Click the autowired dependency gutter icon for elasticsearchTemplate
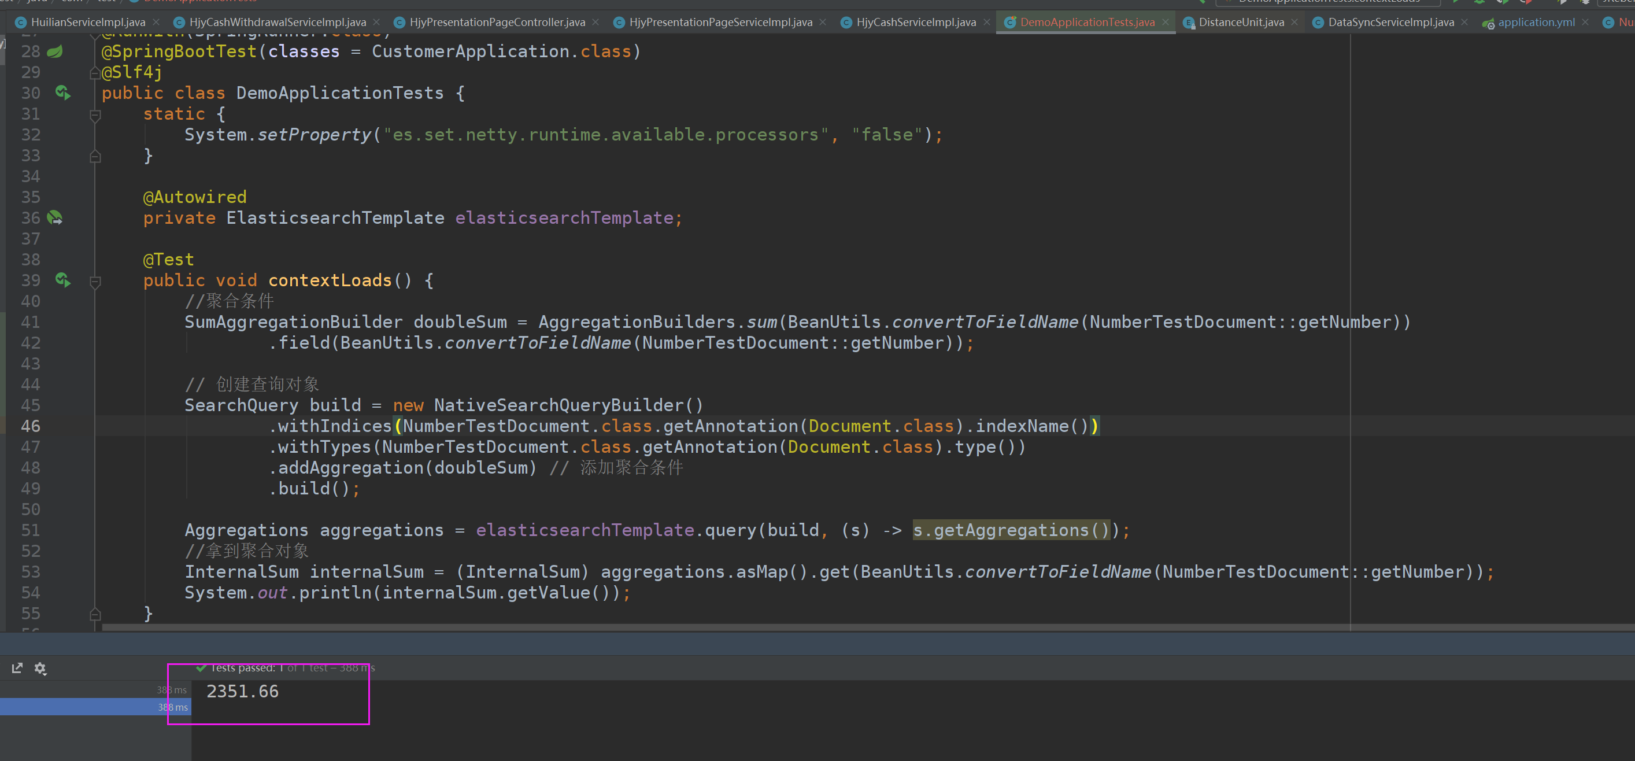 coord(56,217)
